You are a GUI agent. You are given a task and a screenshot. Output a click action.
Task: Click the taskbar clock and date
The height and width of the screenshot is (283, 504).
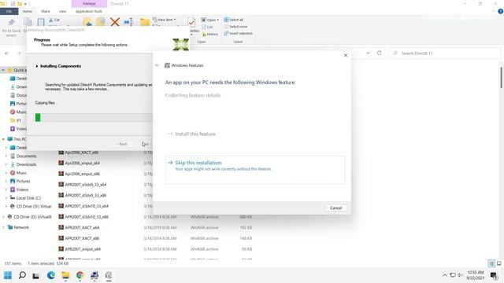click(x=476, y=275)
